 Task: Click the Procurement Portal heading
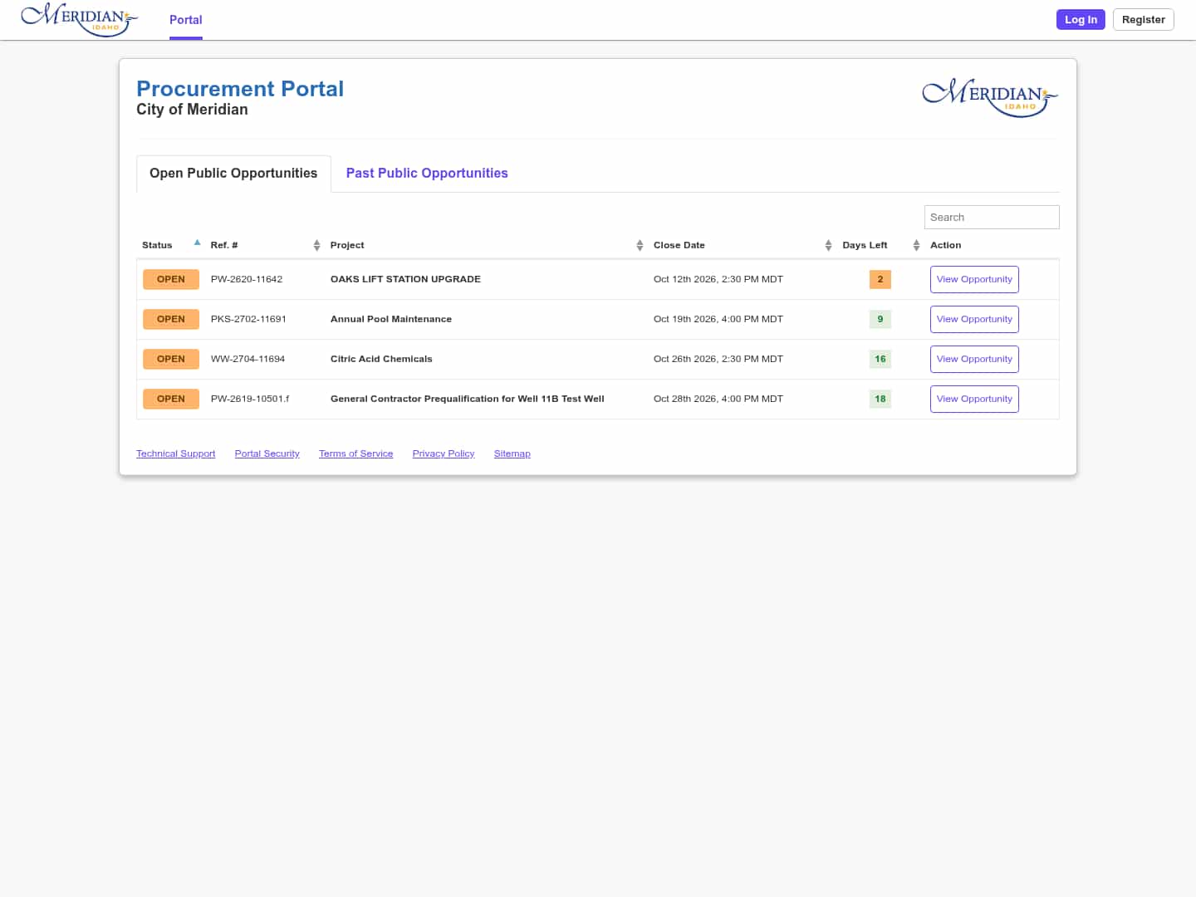(x=240, y=89)
